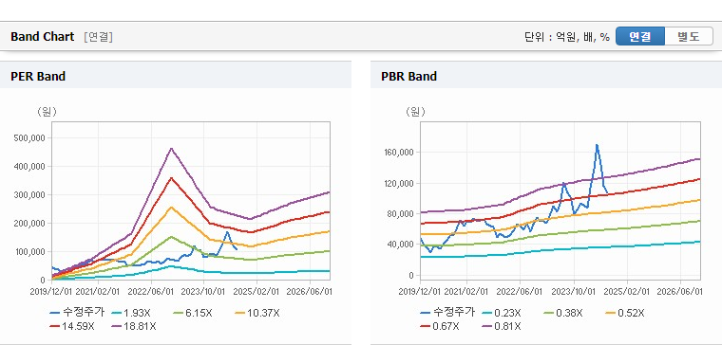
Task: Click the 200,000 axis label
Action: [x=28, y=224]
